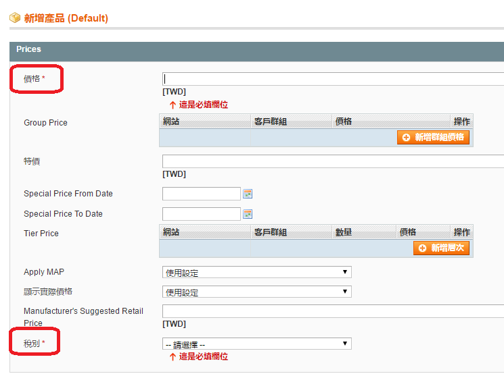
Task: Click the 稅別 required field label
Action: [35, 344]
